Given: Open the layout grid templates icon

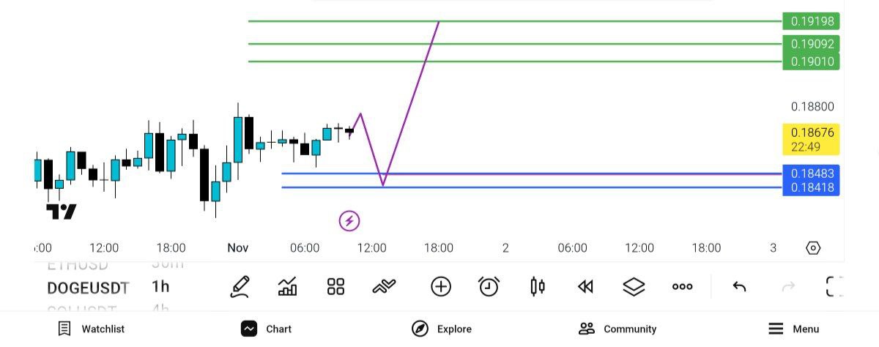Looking at the screenshot, I should 335,287.
